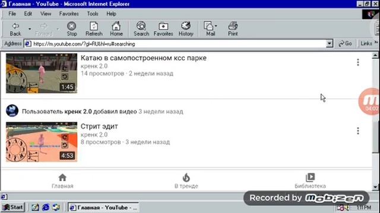This screenshot has height=213, width=380.
Task: Refresh the current page
Action: coord(94,29)
